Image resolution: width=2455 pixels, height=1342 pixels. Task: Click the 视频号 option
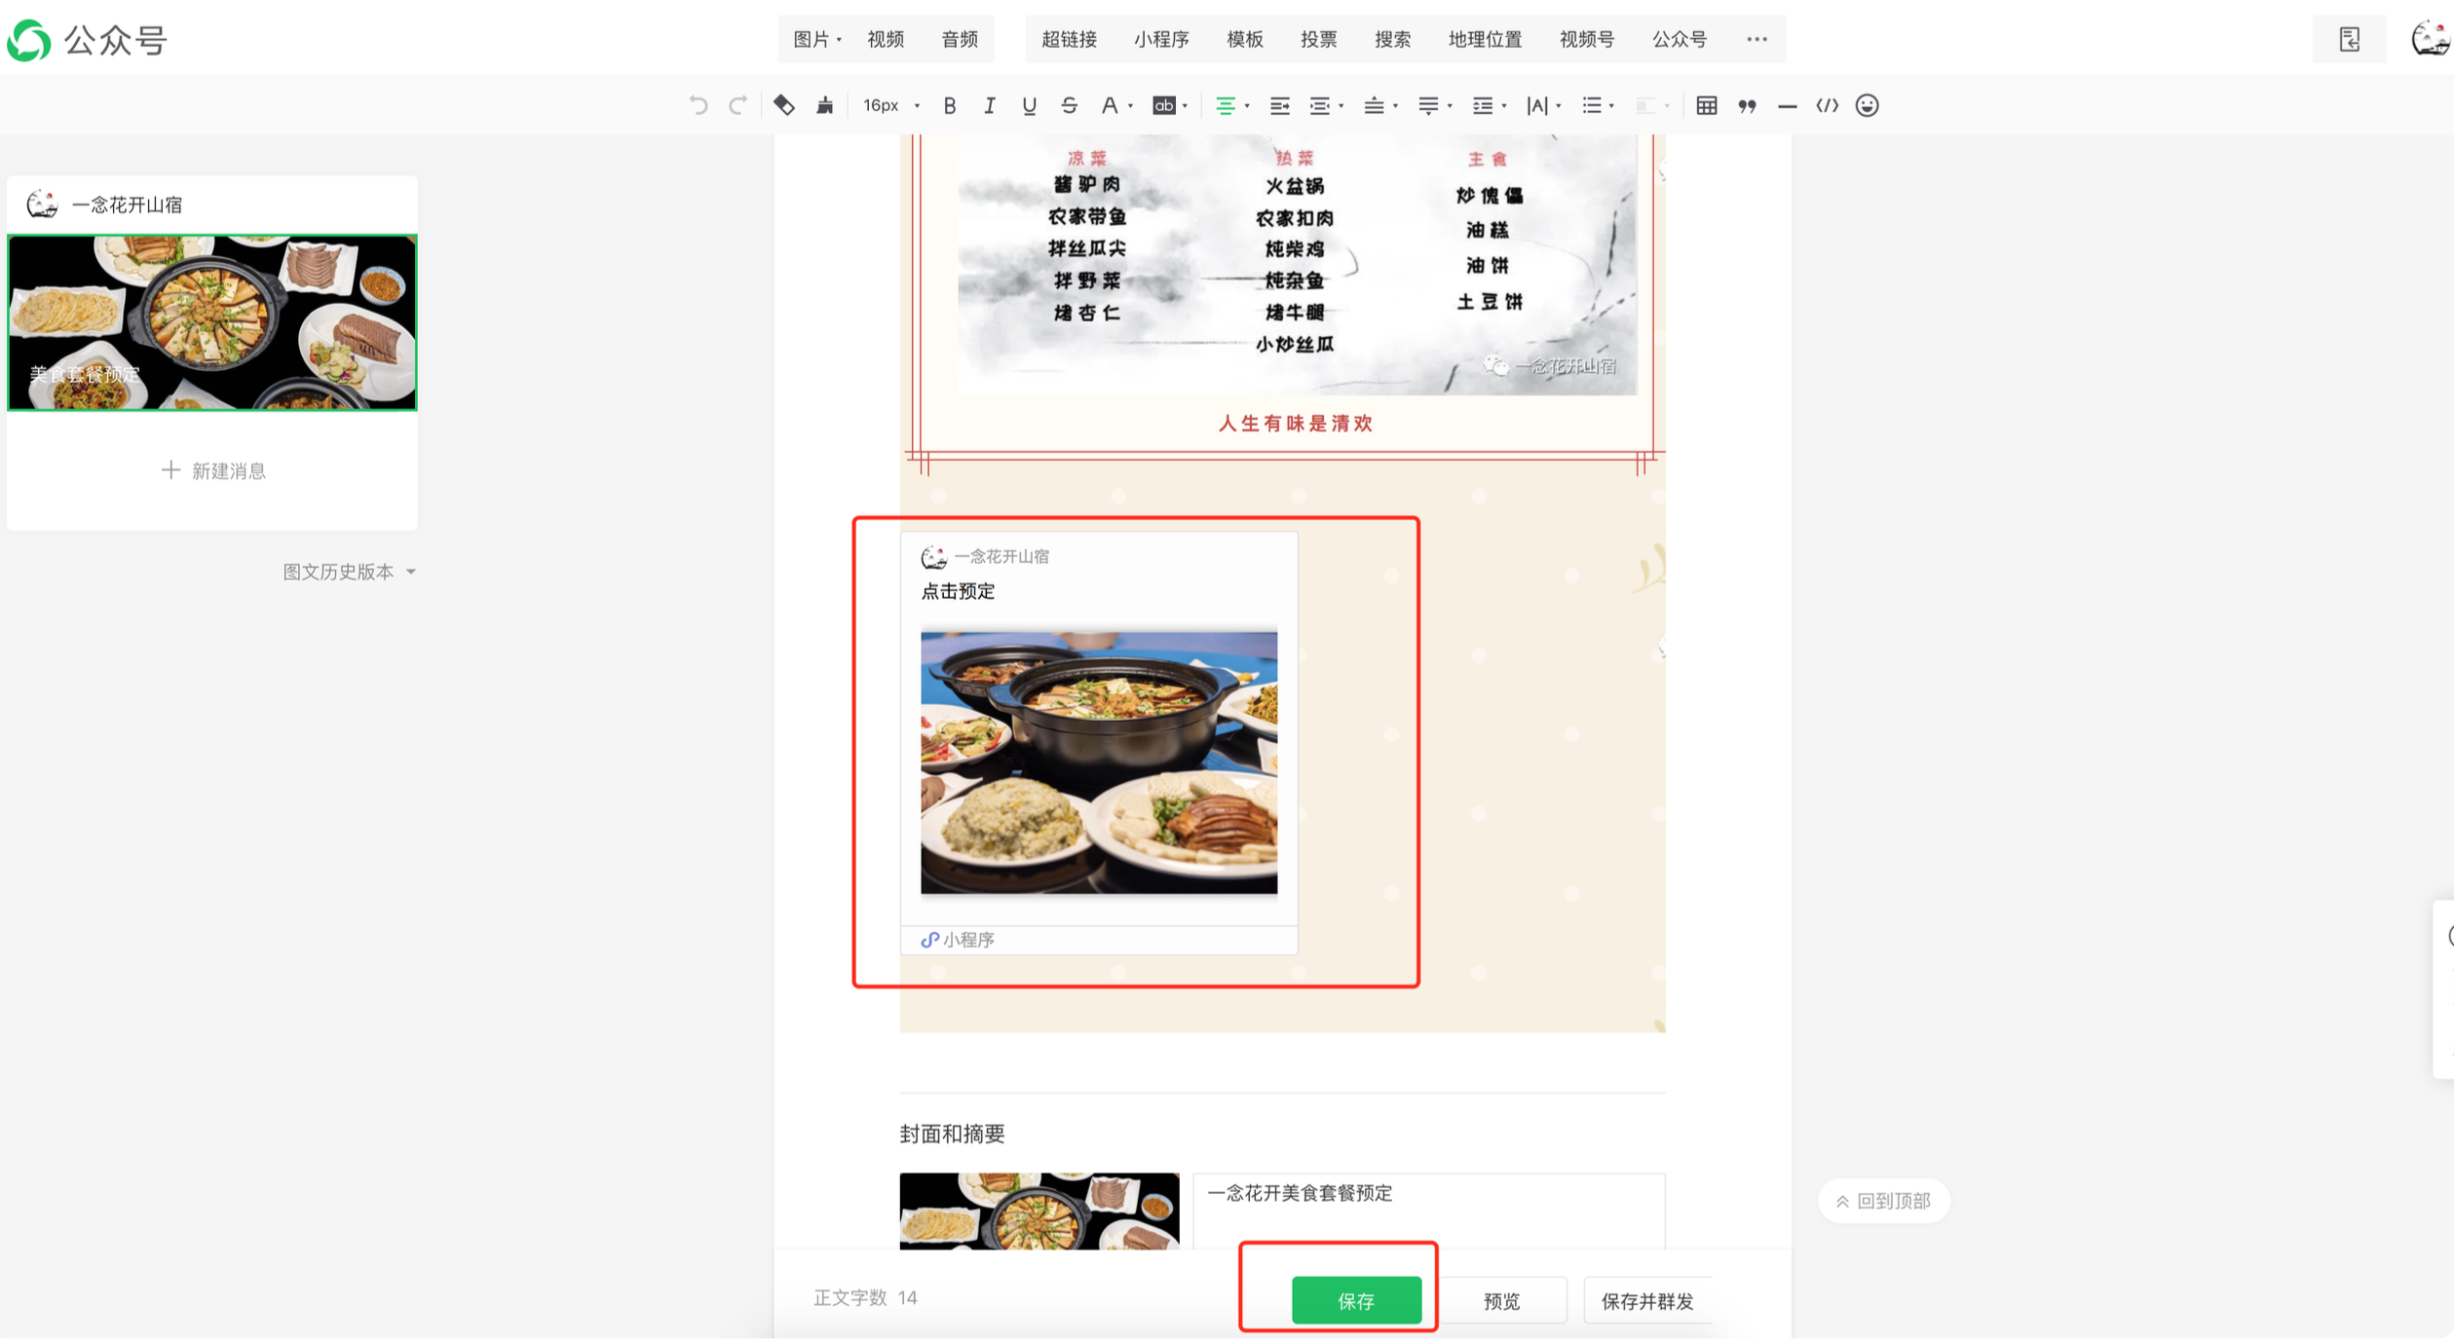click(1587, 39)
